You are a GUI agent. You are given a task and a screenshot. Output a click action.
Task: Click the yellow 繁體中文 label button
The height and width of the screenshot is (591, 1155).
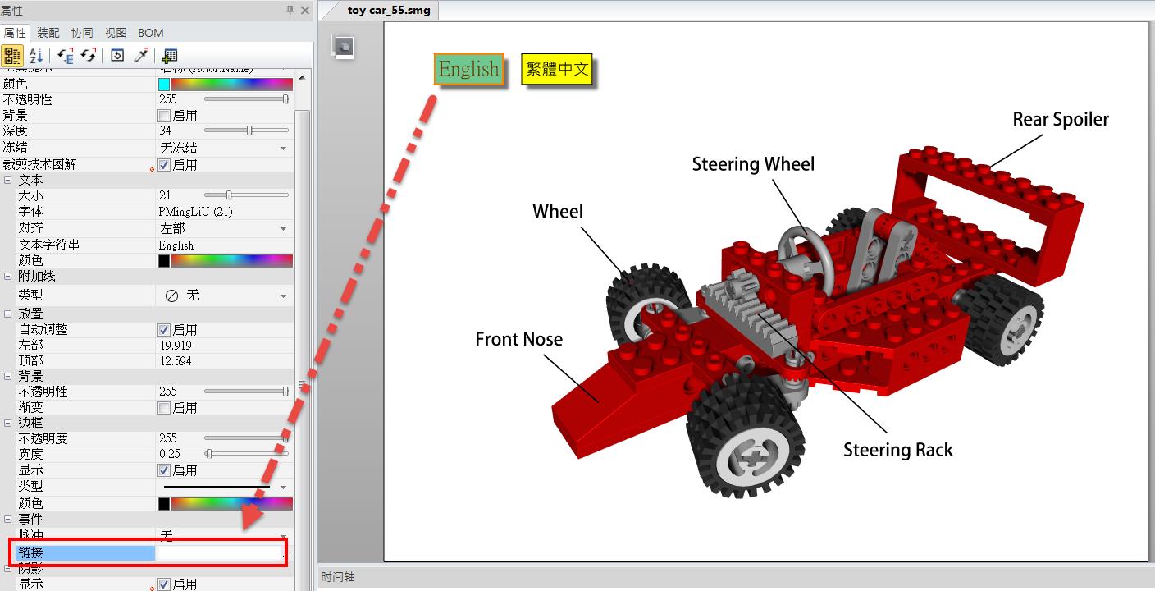pos(557,69)
